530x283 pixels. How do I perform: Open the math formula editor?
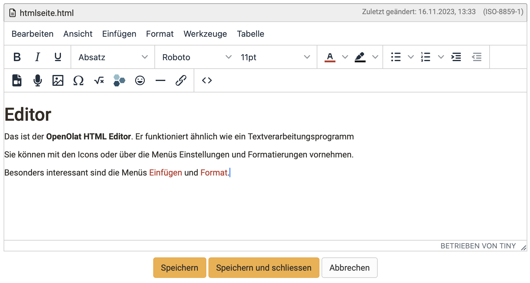99,80
